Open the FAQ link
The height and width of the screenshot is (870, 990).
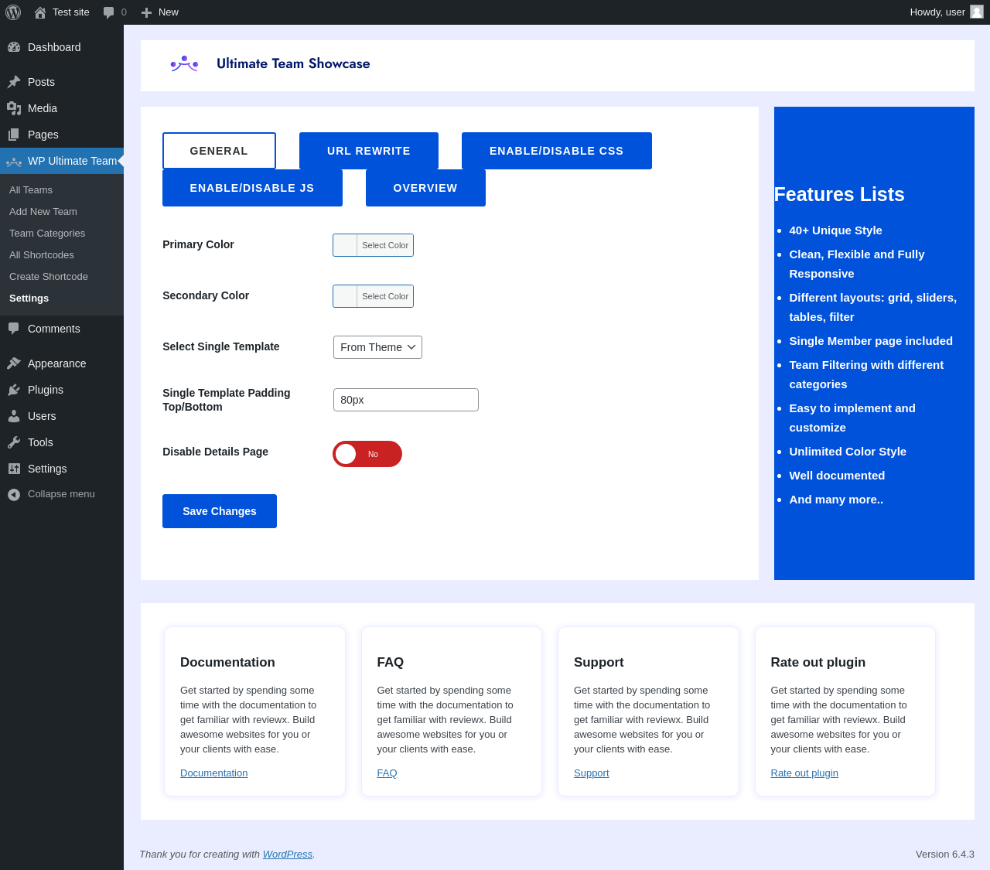coord(387,773)
